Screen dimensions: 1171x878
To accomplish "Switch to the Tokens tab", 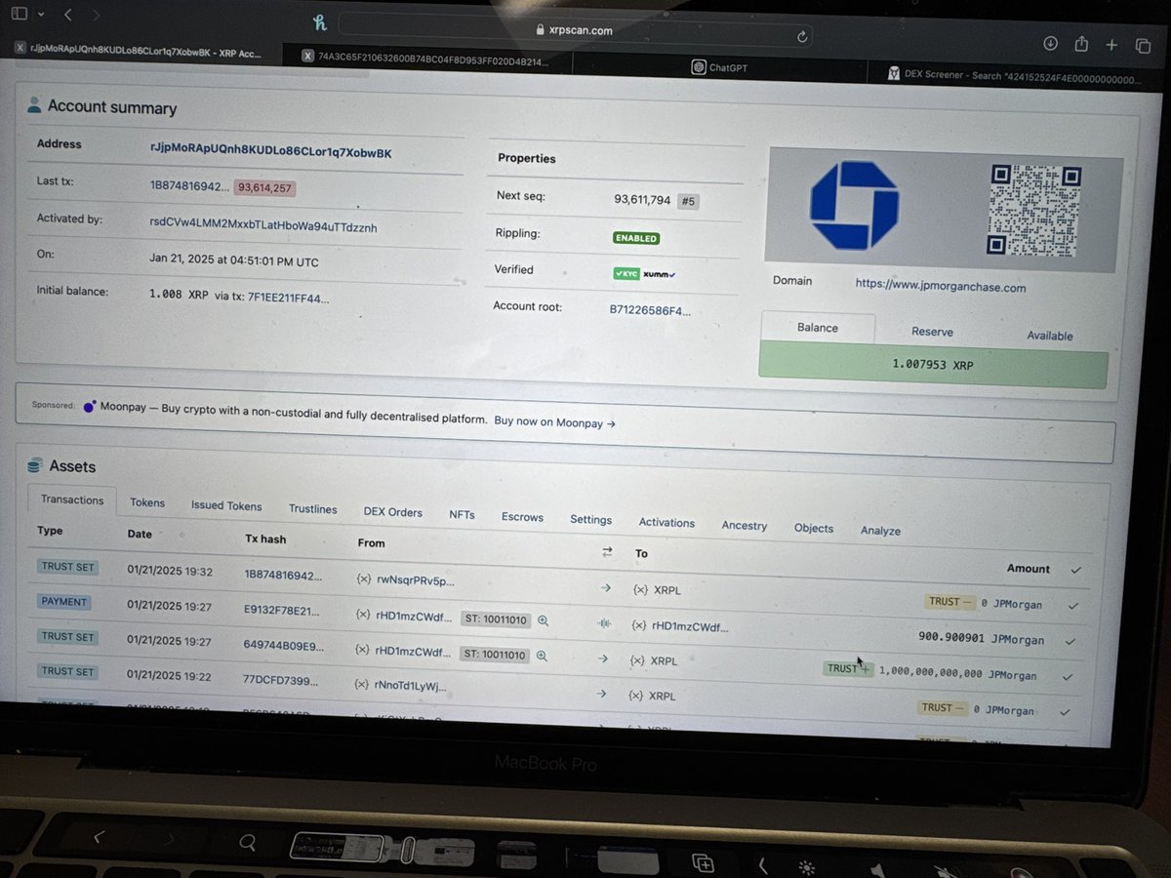I will [x=147, y=503].
